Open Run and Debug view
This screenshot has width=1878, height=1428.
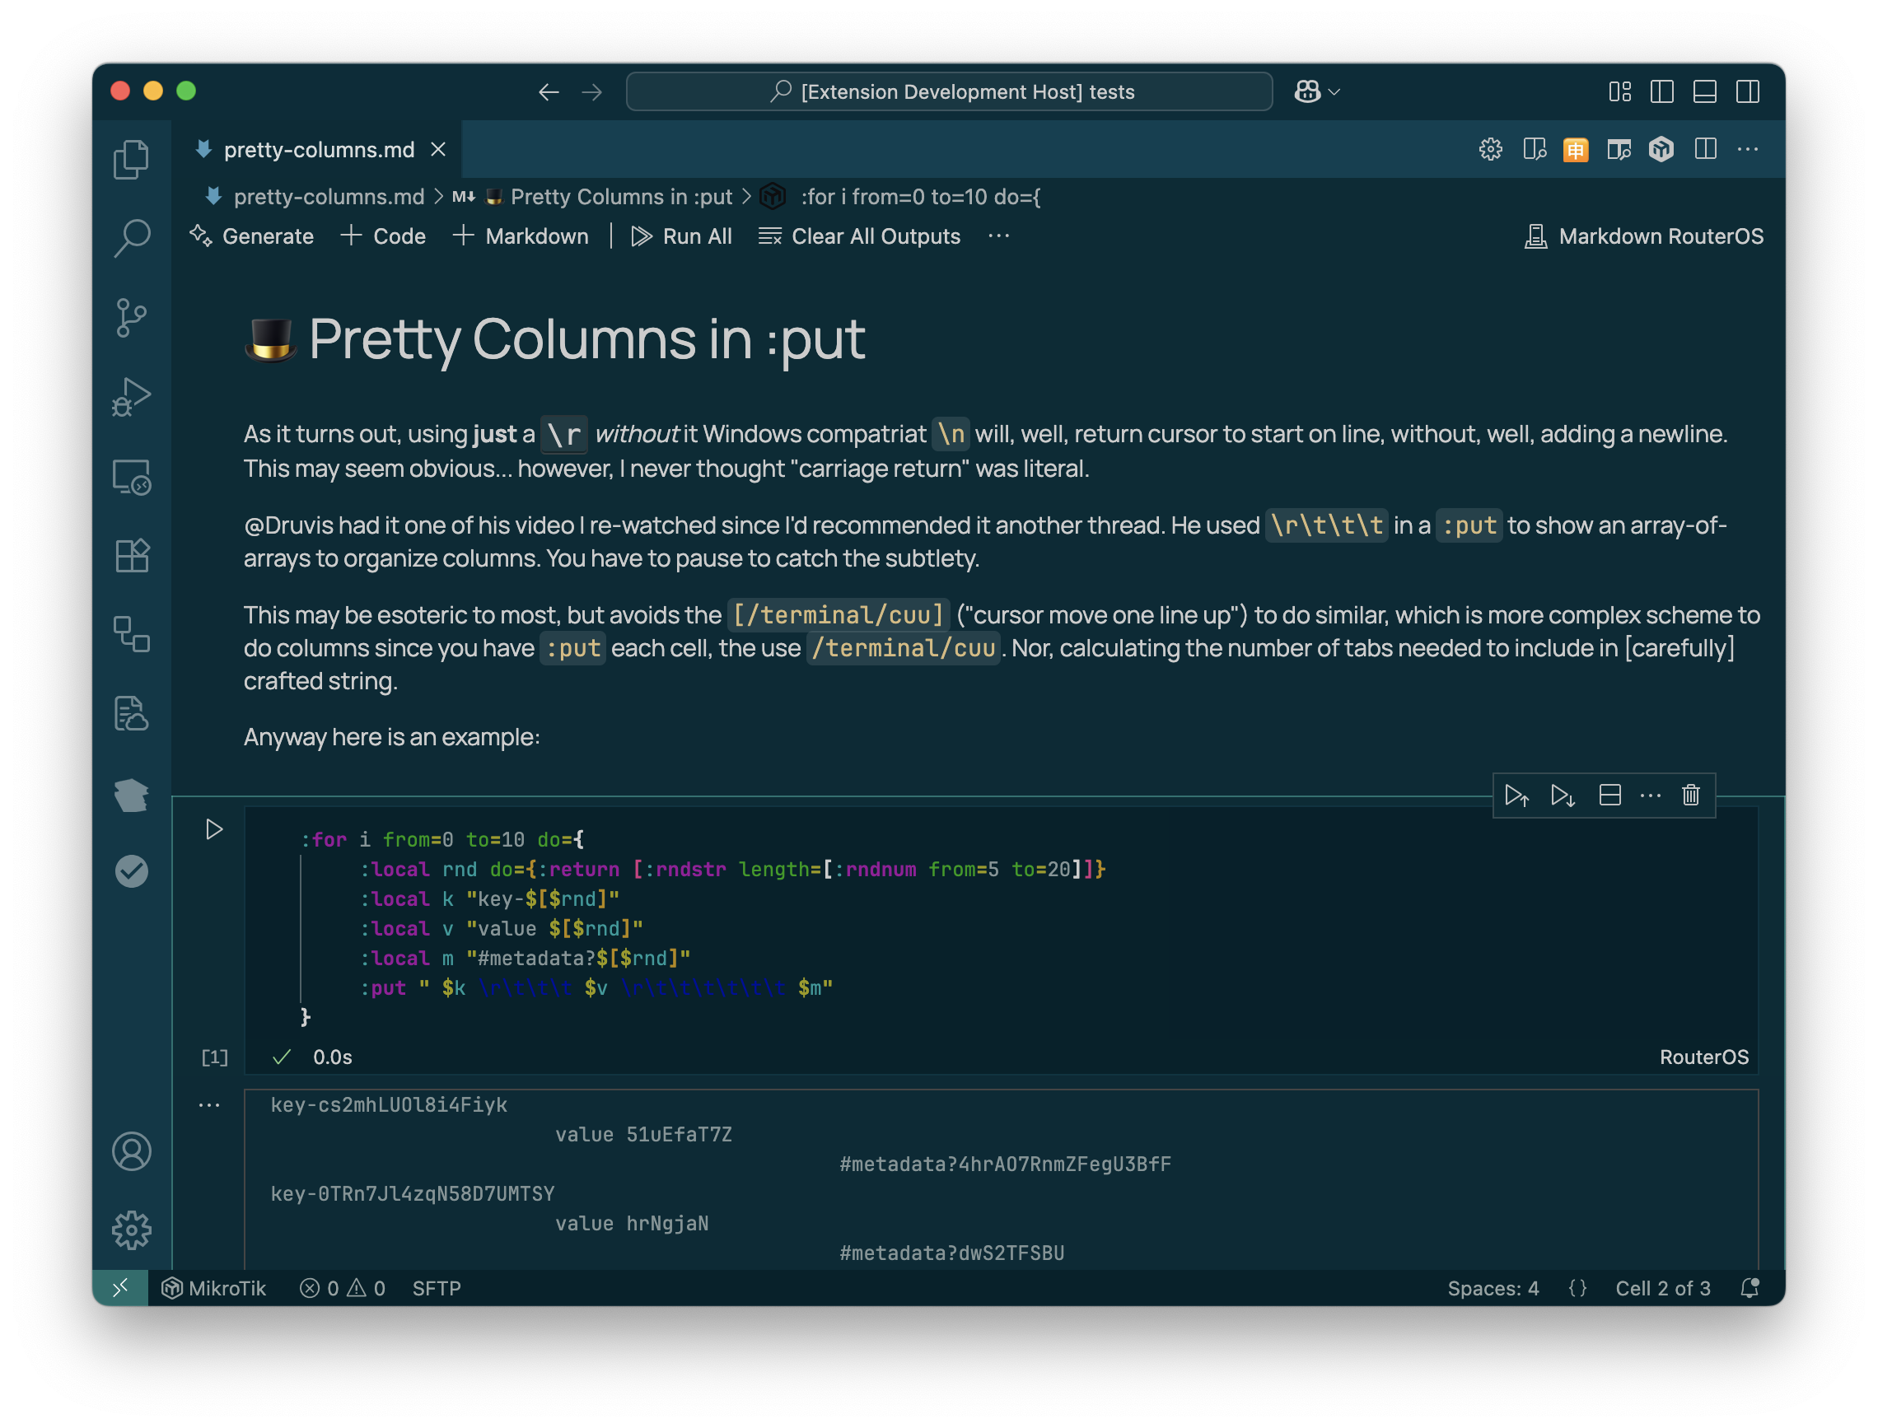(x=131, y=397)
